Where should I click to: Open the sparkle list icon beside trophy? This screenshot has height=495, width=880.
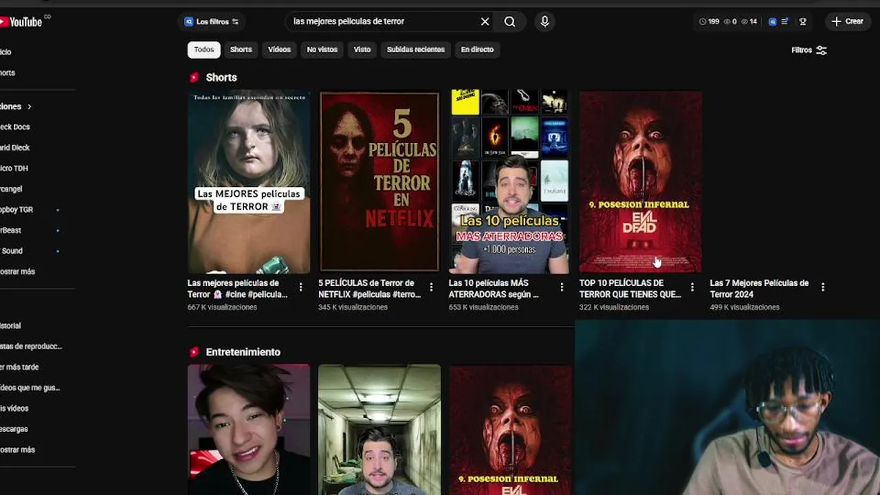[x=784, y=22]
